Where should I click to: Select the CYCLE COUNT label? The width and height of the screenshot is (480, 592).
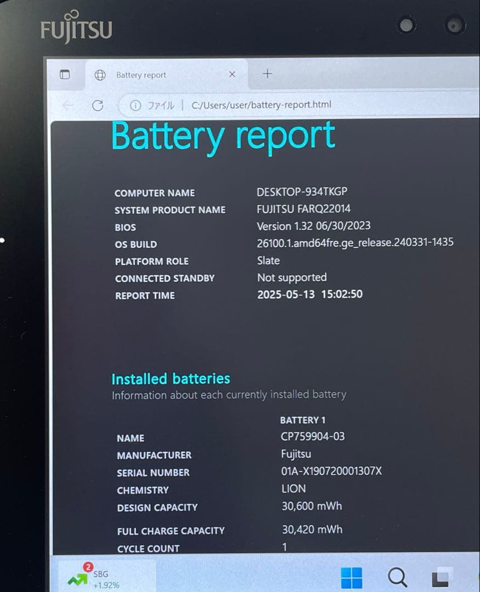pyautogui.click(x=148, y=549)
